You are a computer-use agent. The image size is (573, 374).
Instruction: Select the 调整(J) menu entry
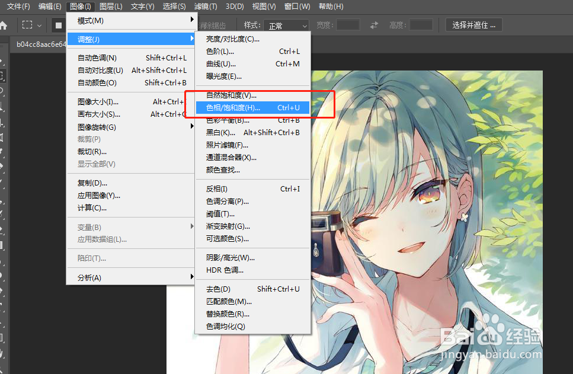tap(132, 39)
